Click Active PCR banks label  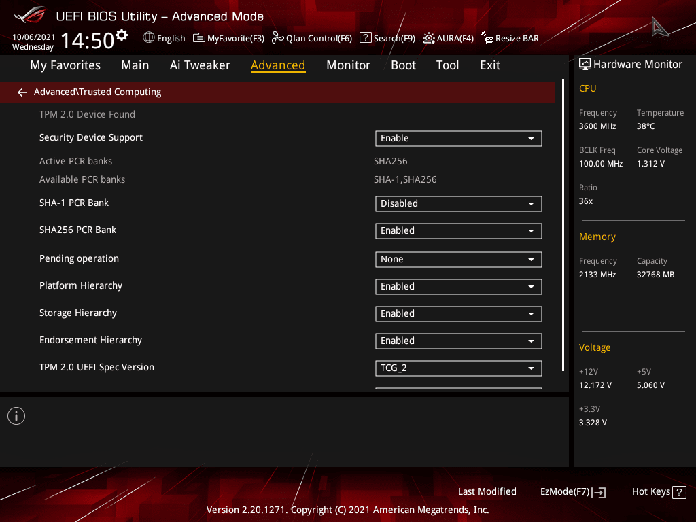pyautogui.click(x=75, y=162)
